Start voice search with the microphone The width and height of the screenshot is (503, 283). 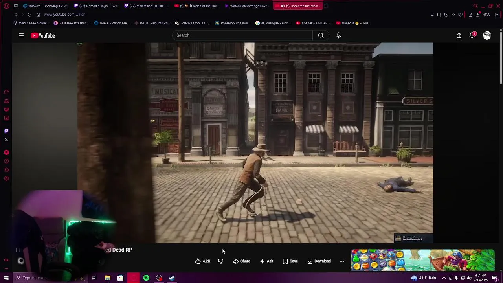pos(339,35)
